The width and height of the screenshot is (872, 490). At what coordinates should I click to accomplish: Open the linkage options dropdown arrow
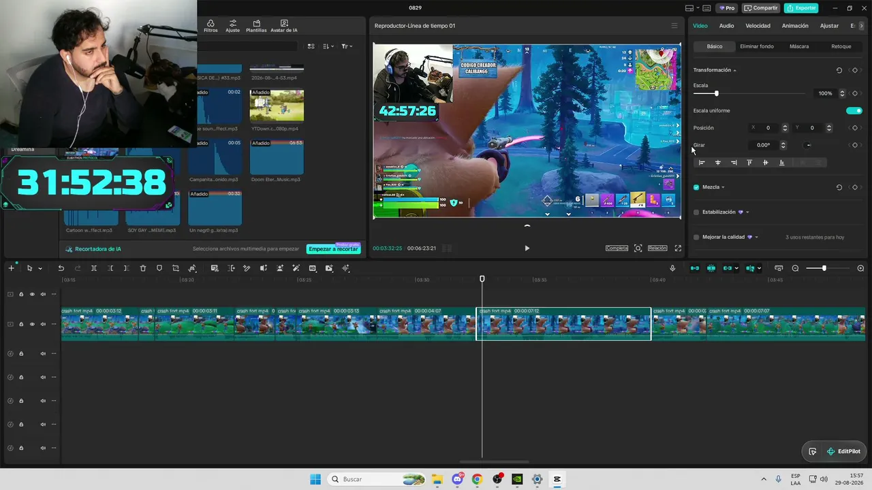736,269
